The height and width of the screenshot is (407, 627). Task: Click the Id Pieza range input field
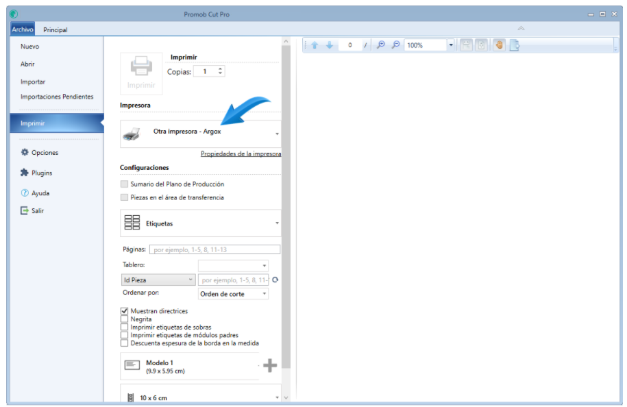[x=234, y=280]
